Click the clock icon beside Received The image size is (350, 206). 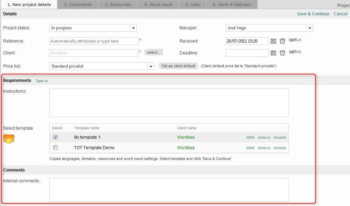click(282, 41)
